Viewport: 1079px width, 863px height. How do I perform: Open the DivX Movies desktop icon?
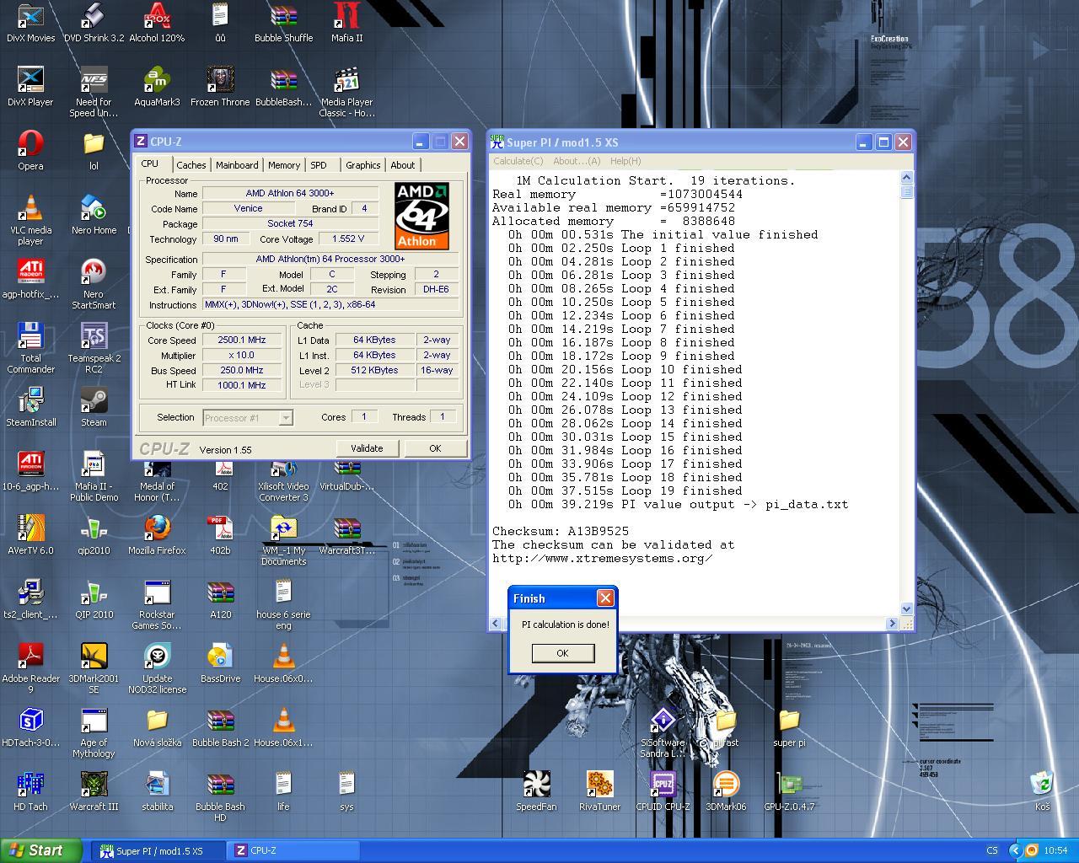(30, 23)
